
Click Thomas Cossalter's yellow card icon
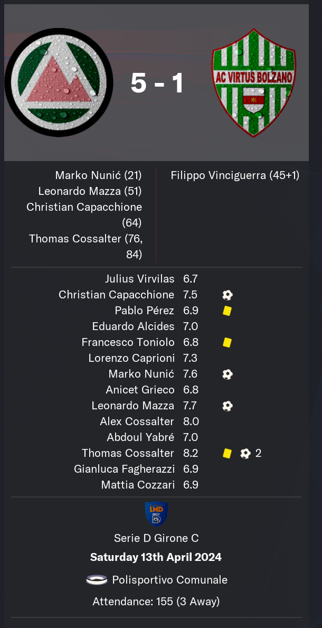pyautogui.click(x=228, y=453)
